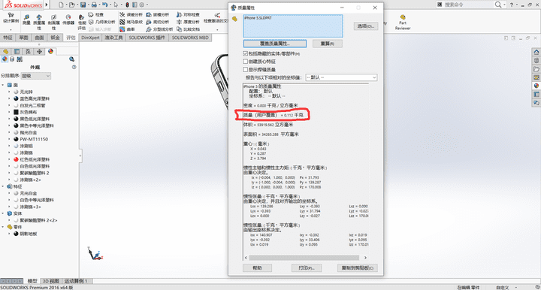This screenshot has width=541, height=290.
Task: Select iPhone 5.SLDPRT in selection box
Action: [x=258, y=18]
